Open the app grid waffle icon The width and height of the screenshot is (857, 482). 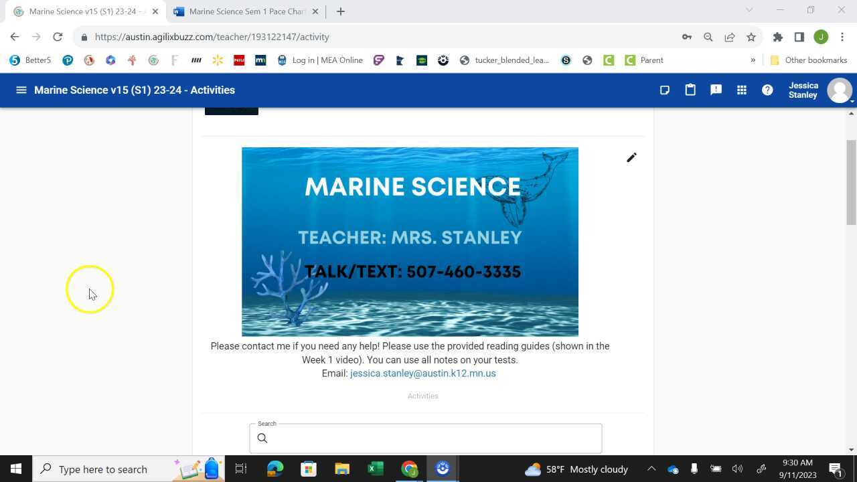point(742,90)
